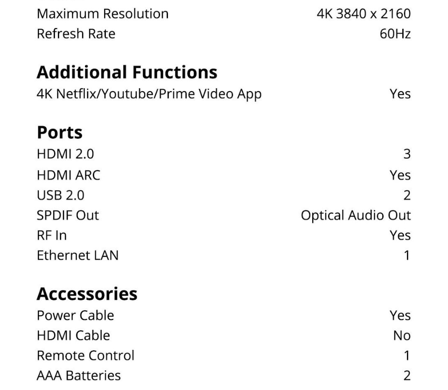Click the 60Hz value
Screen dimensions: 448x390
395,34
